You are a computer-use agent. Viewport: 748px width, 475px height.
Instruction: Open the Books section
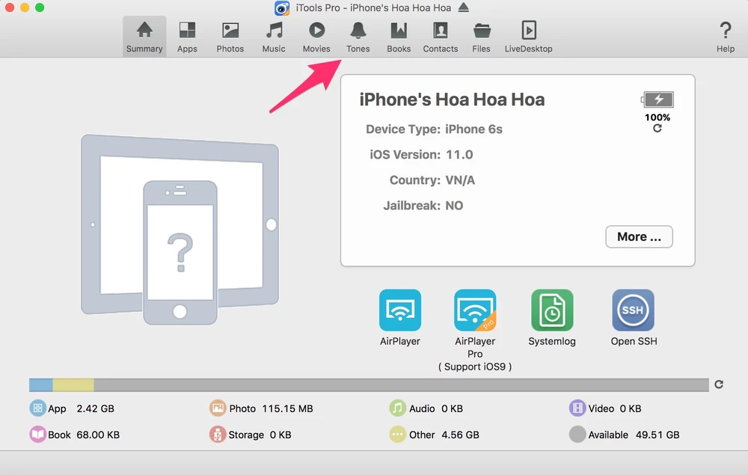pos(399,37)
